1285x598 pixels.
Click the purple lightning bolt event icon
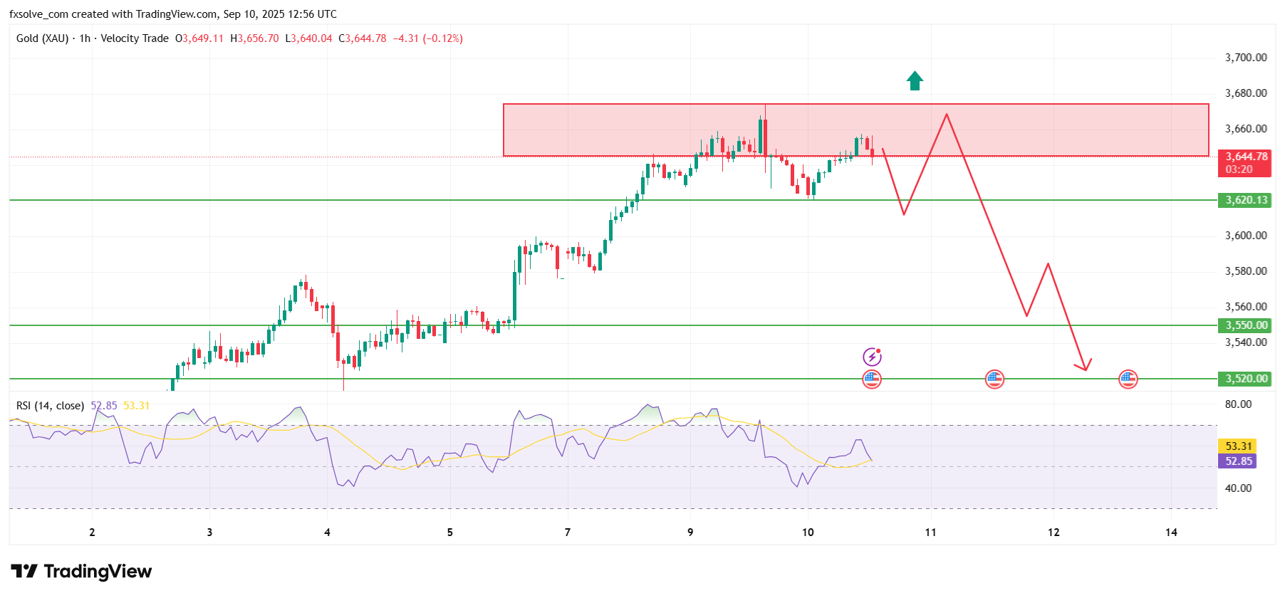point(872,356)
